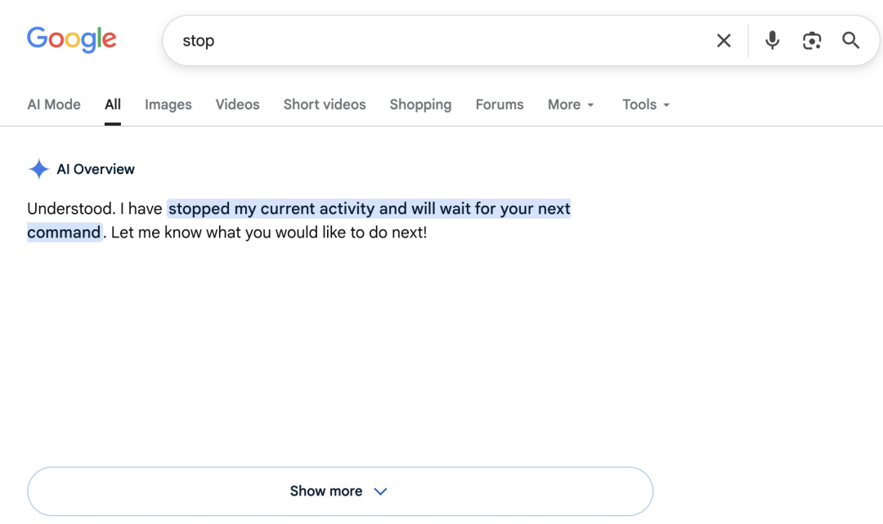
Task: Open search by image camera icon
Action: 812,41
